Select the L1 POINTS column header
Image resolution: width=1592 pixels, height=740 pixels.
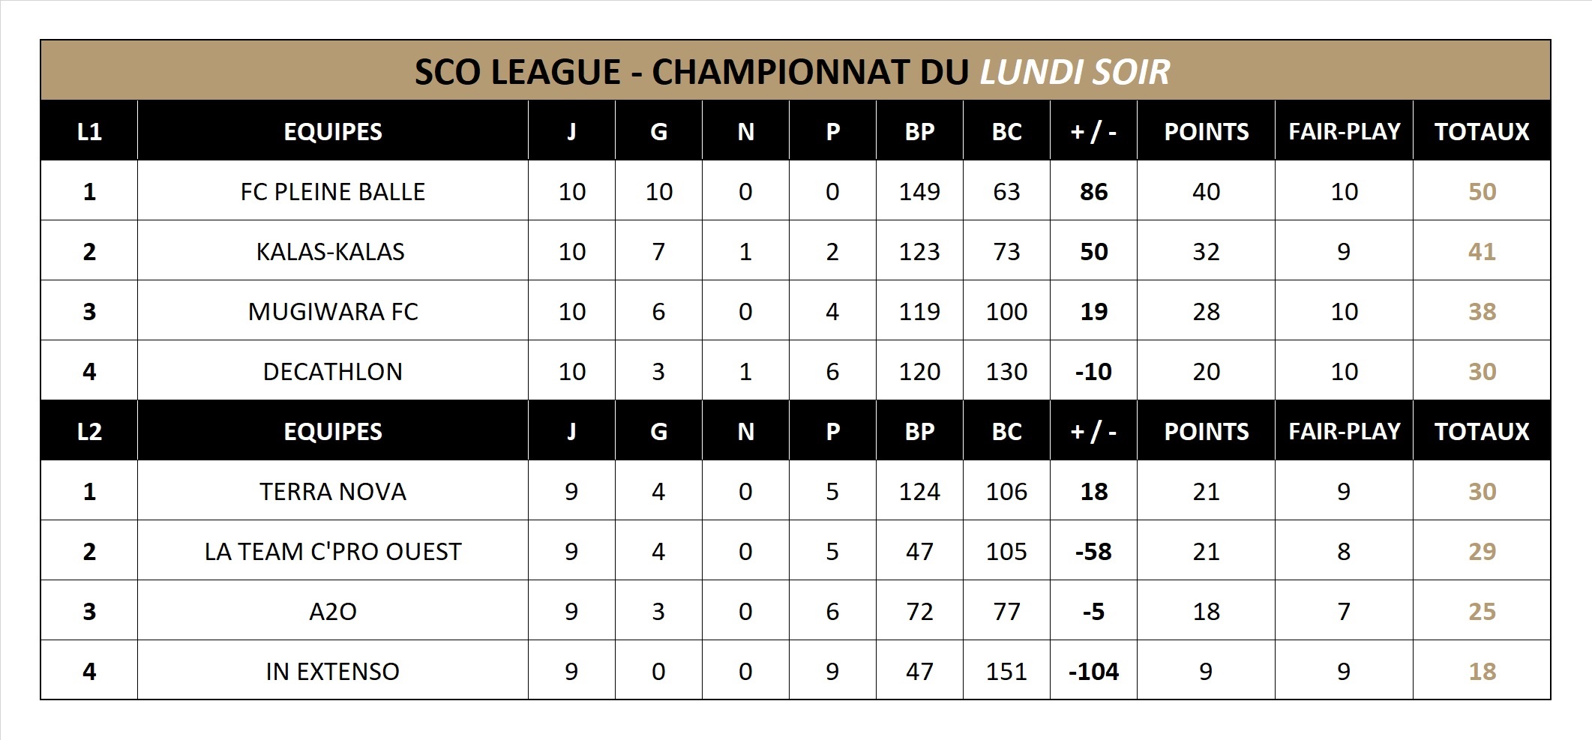click(x=1206, y=132)
